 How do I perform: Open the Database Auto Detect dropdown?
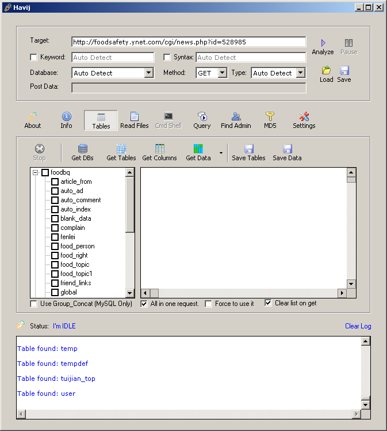pyautogui.click(x=149, y=73)
